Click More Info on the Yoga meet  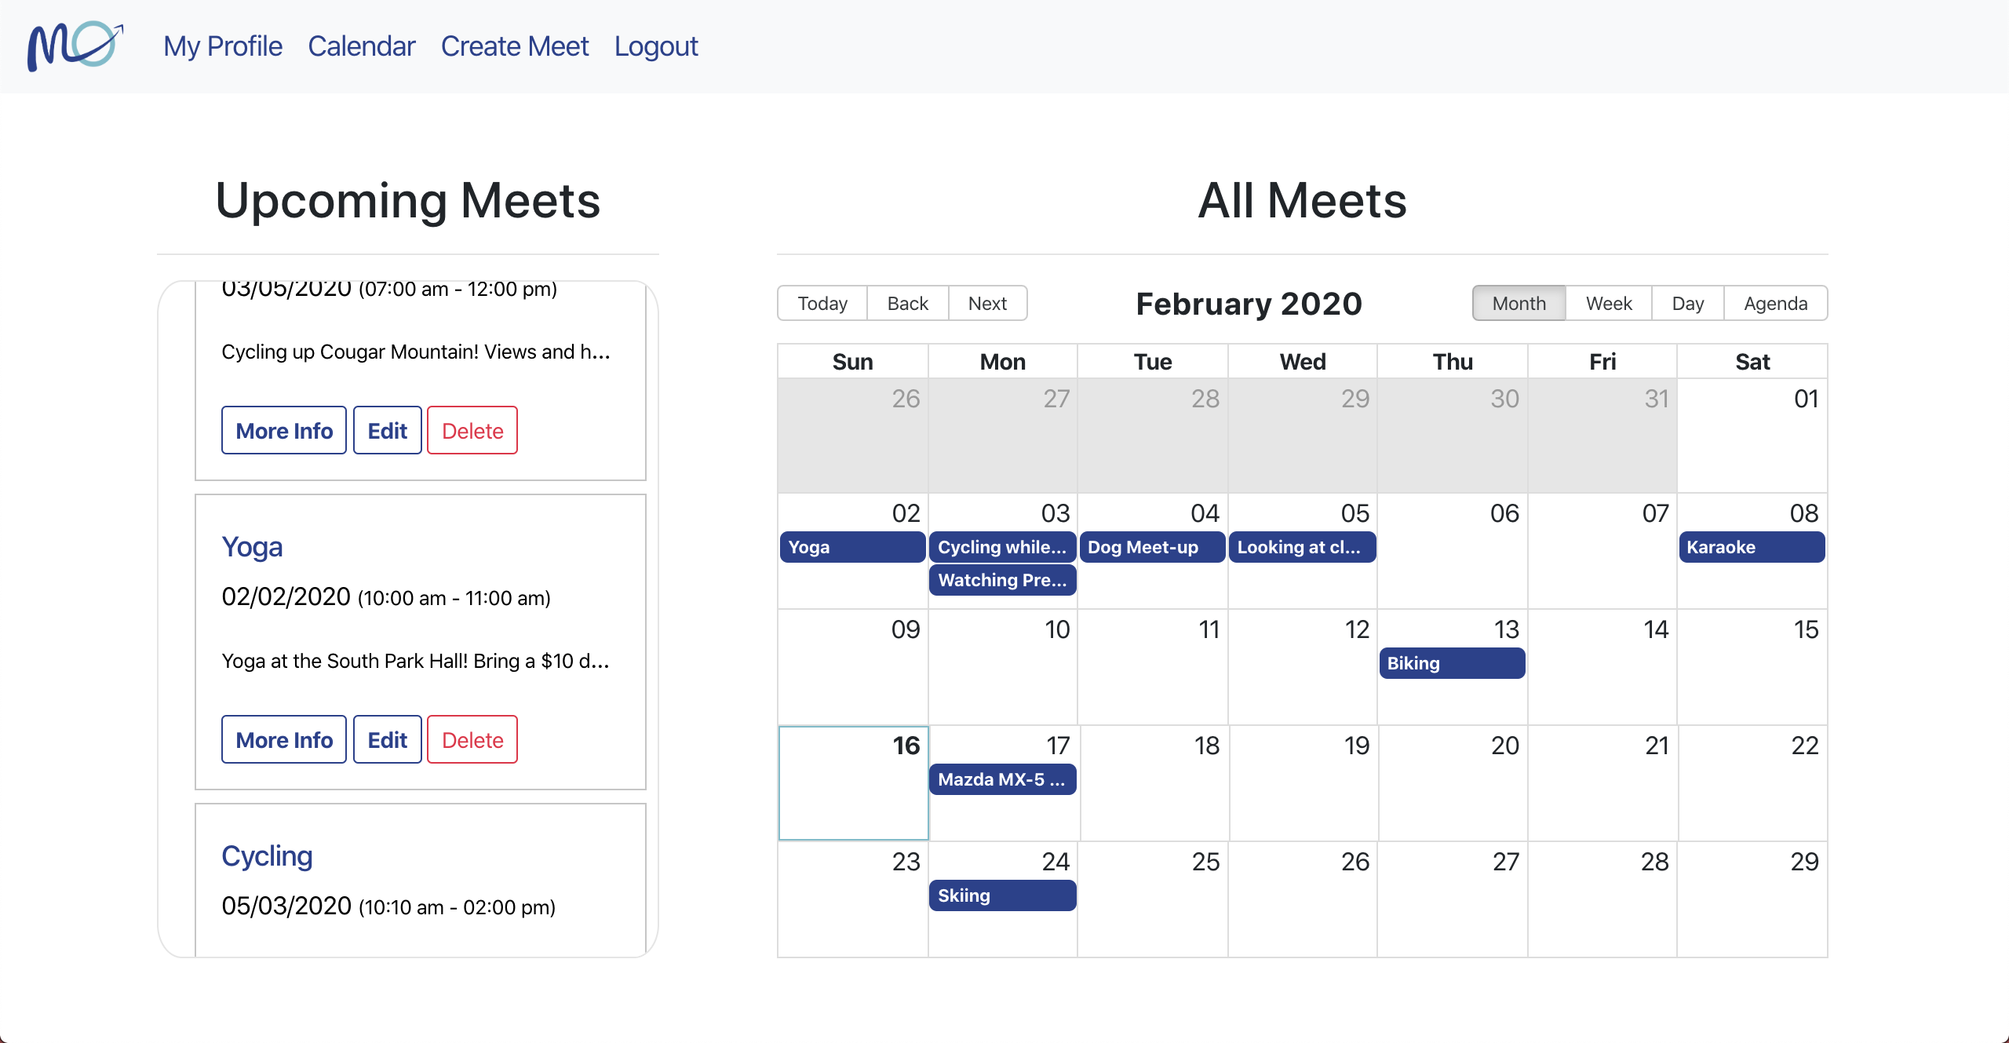pos(283,738)
